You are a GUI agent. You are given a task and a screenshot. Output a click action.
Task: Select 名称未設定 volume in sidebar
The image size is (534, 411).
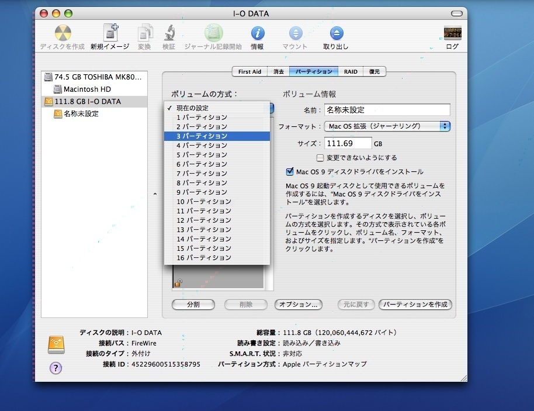[94, 114]
